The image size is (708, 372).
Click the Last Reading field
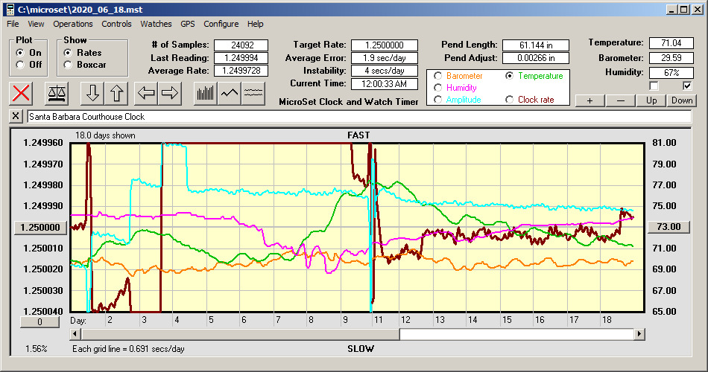point(241,58)
